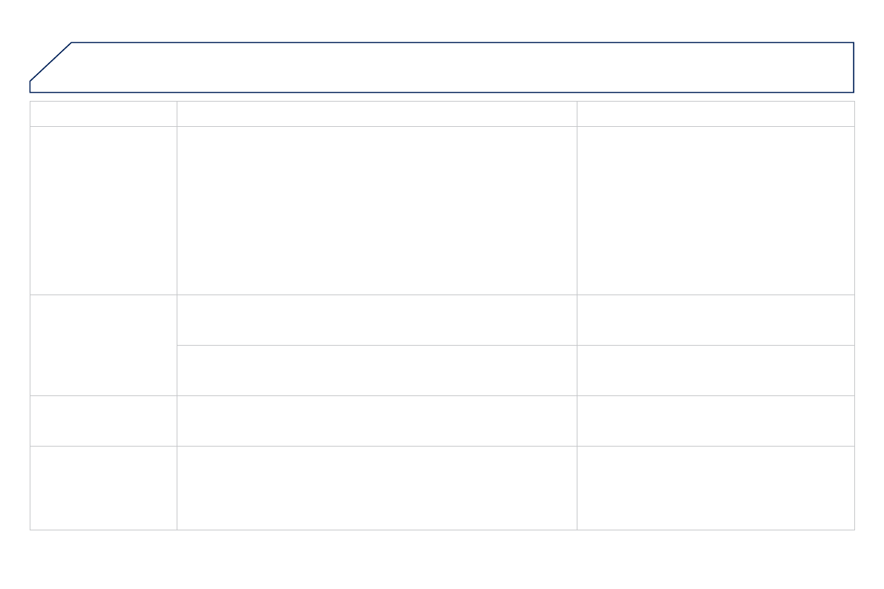The height and width of the screenshot is (589, 884).
Task: Click the upper right cell of the split row
Action: 716,320
